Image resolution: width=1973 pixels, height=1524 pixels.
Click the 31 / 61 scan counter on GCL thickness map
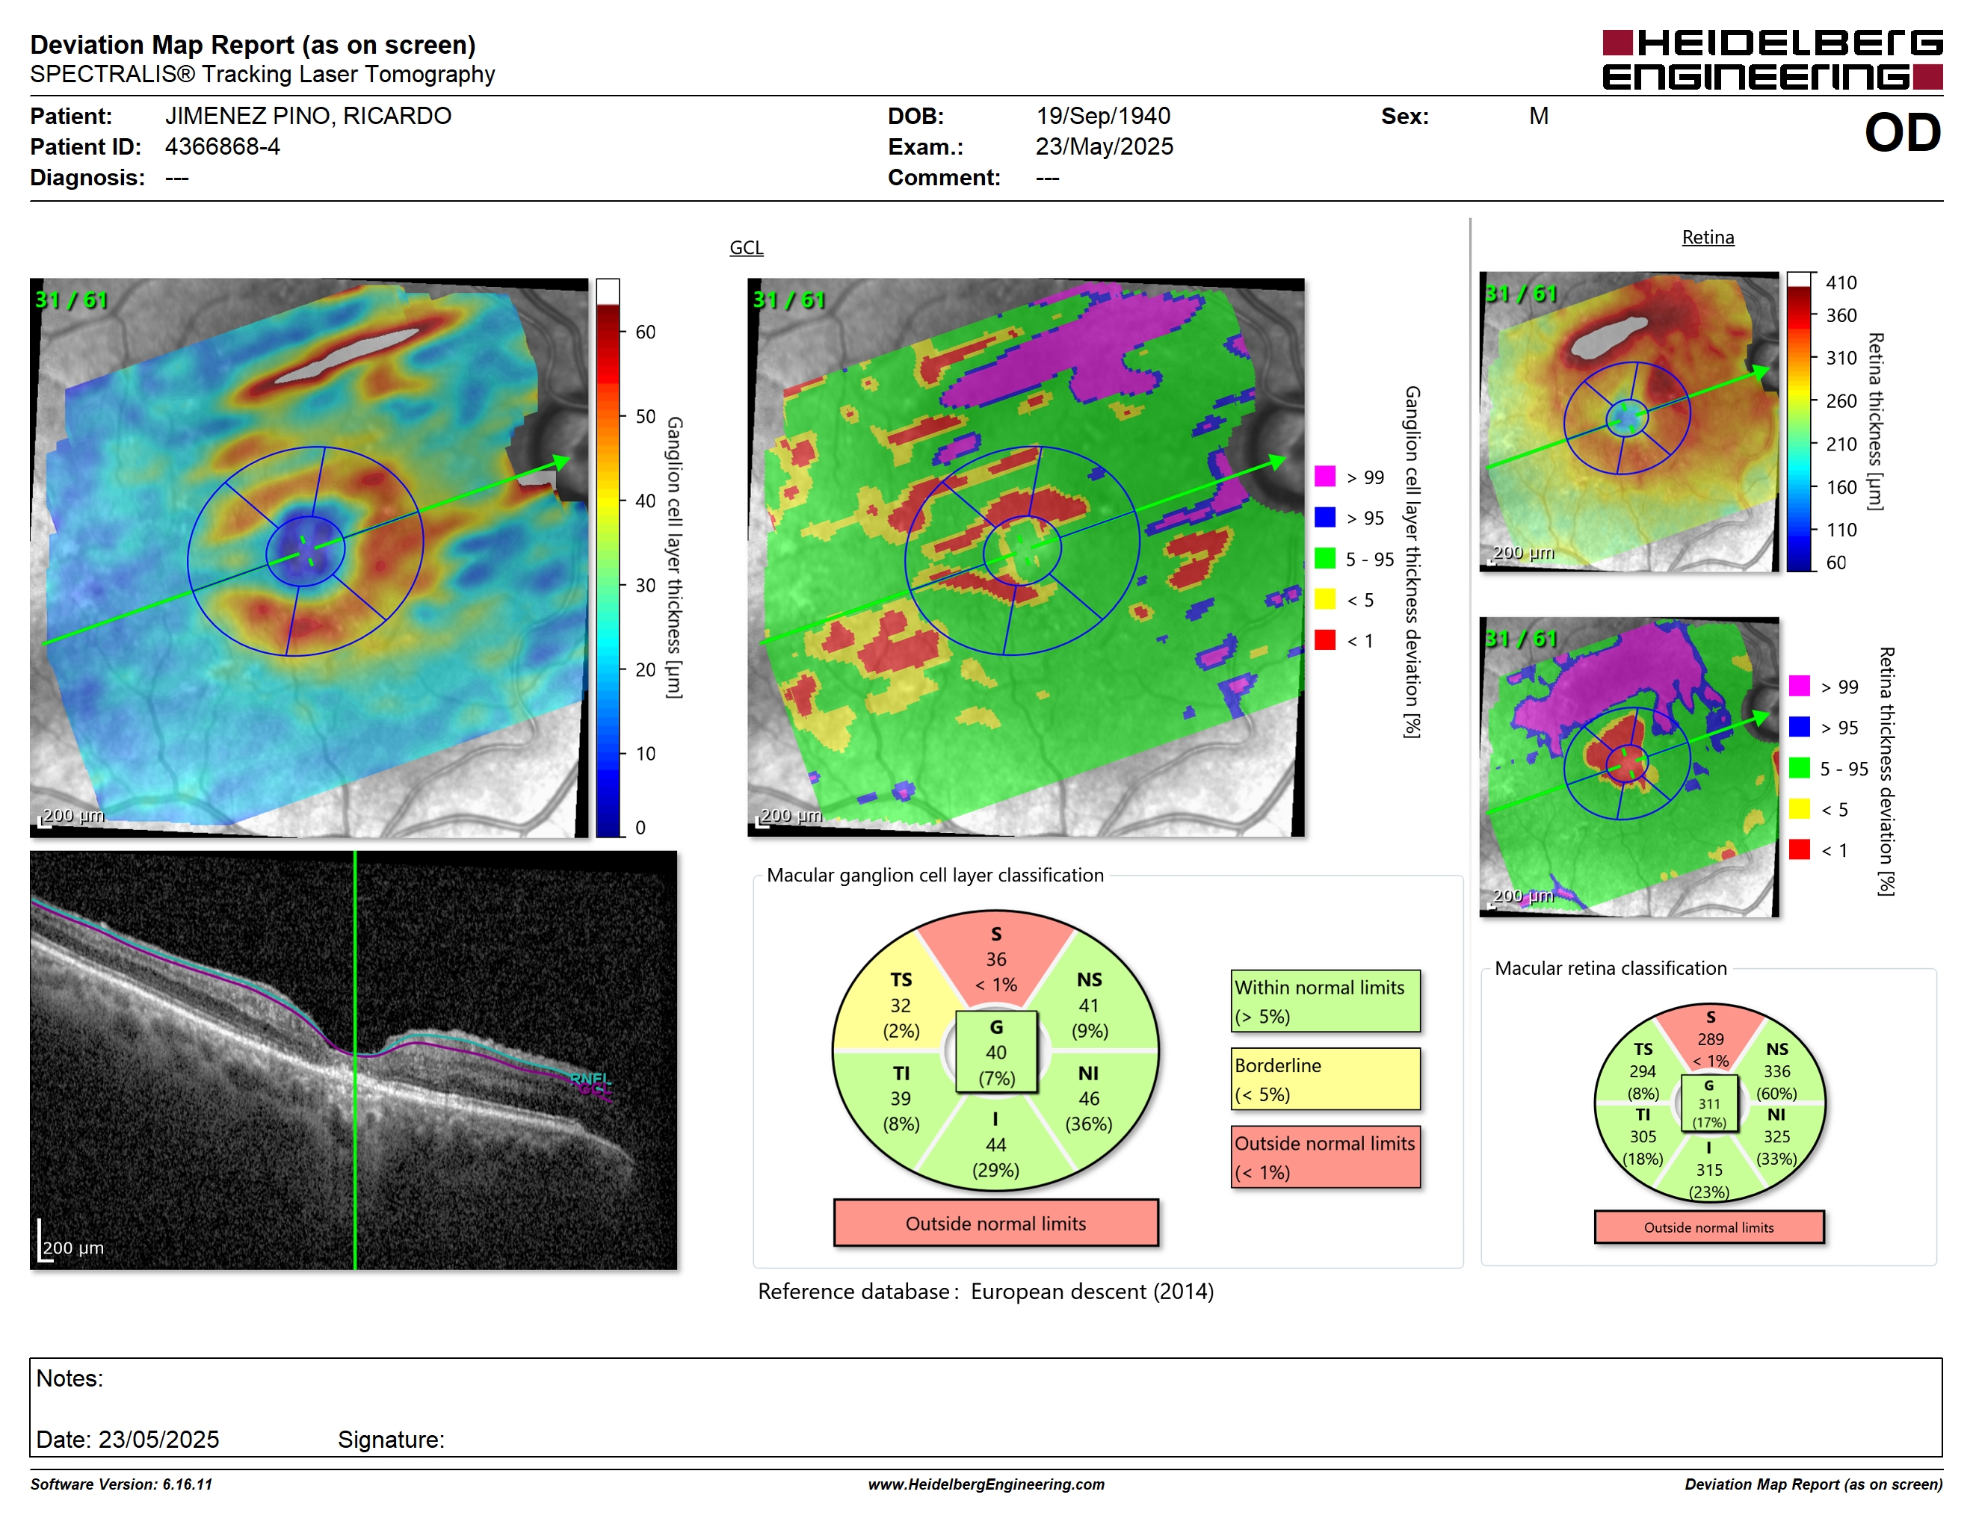[71, 300]
